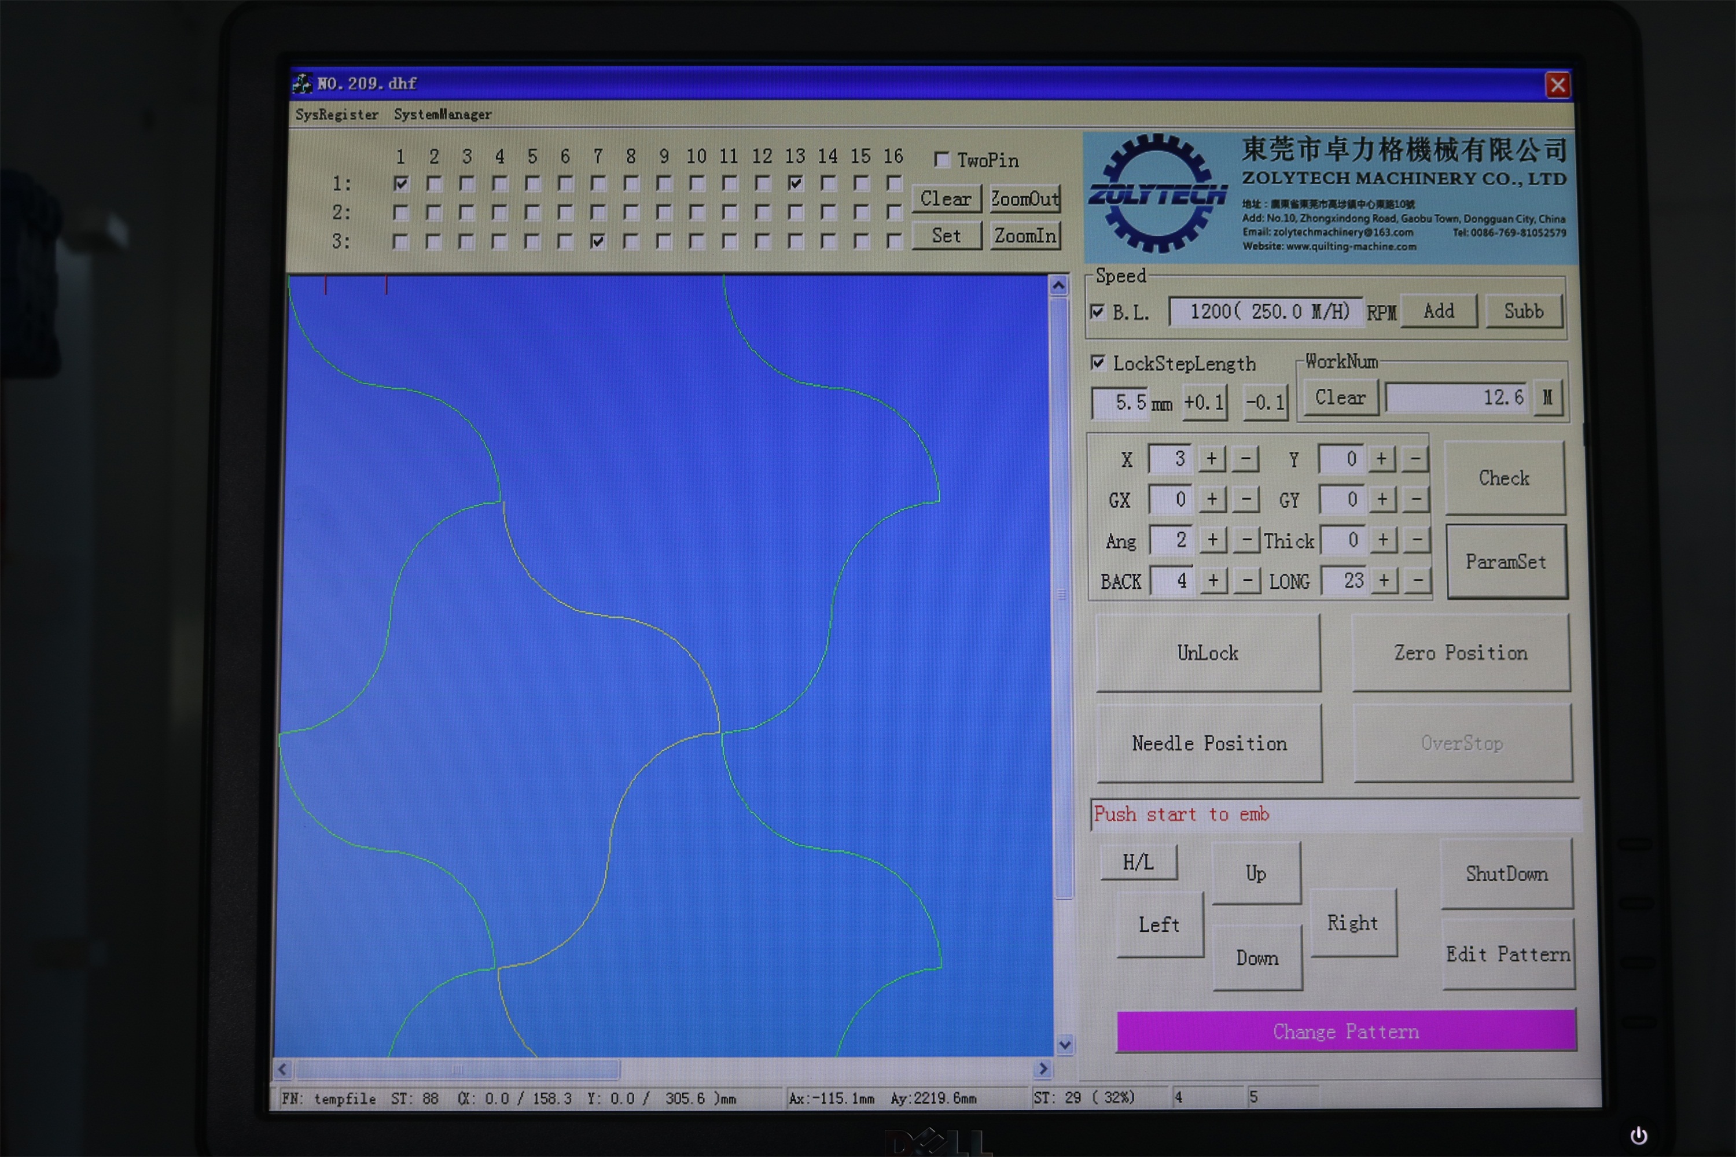Increment the X value with plus
The height and width of the screenshot is (1157, 1736).
tap(1211, 459)
